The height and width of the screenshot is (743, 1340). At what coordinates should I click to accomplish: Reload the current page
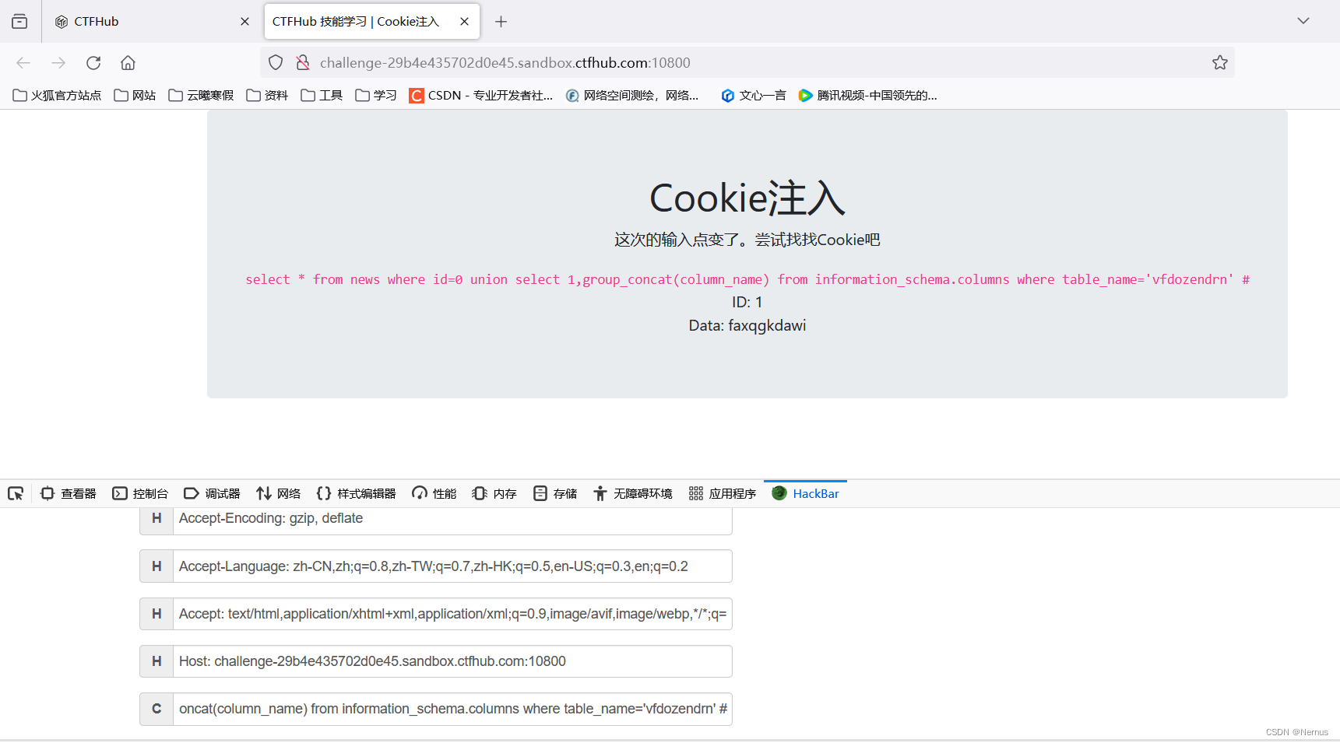[93, 62]
